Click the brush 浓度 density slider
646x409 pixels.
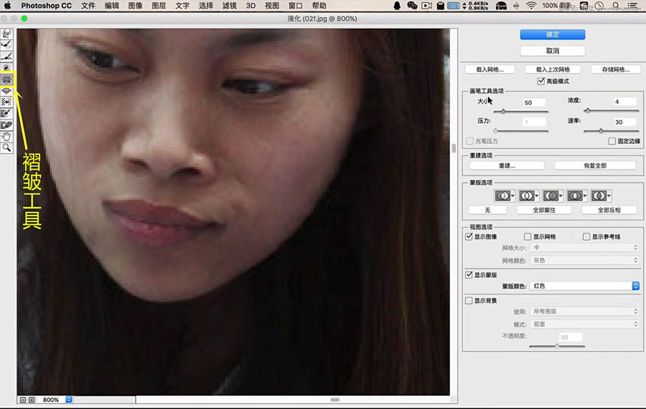pyautogui.click(x=612, y=110)
